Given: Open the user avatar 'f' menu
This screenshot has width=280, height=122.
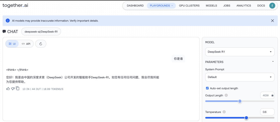Looking at the screenshot, I should 272,5.
